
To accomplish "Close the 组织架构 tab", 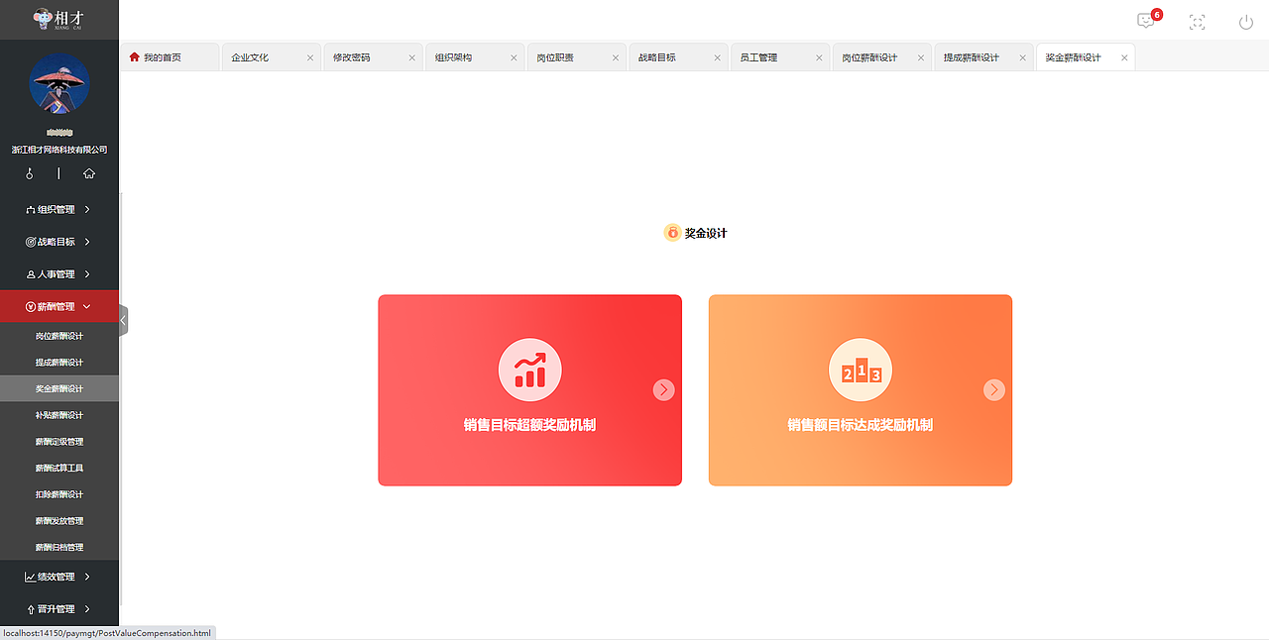I will 514,57.
